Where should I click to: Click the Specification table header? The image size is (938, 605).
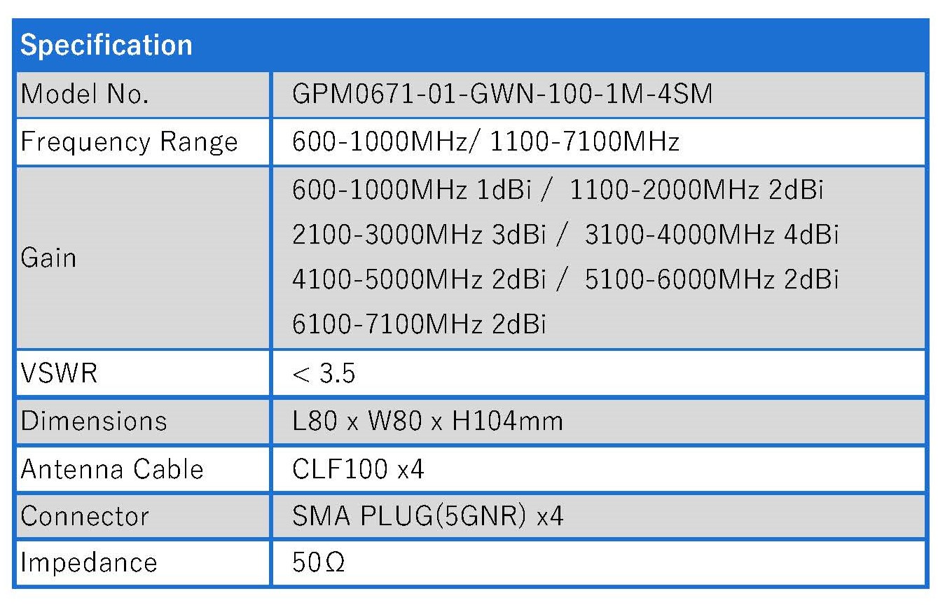[x=106, y=46]
